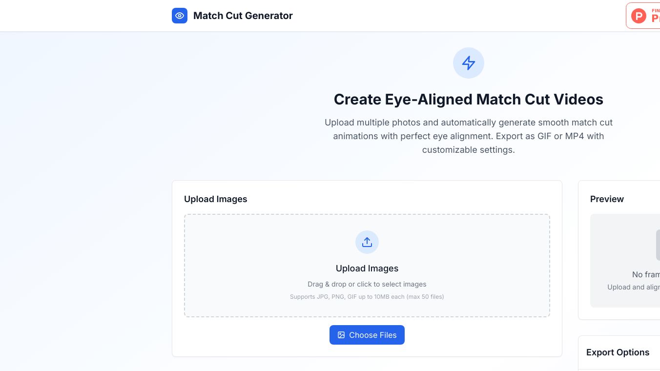Click the "Upload and align" text in Preview
660x371 pixels.
[x=633, y=287]
